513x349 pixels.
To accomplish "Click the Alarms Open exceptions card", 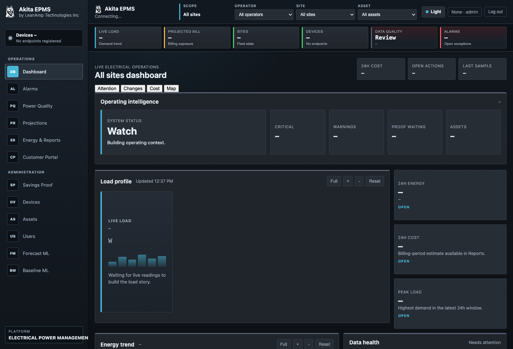I will point(473,37).
